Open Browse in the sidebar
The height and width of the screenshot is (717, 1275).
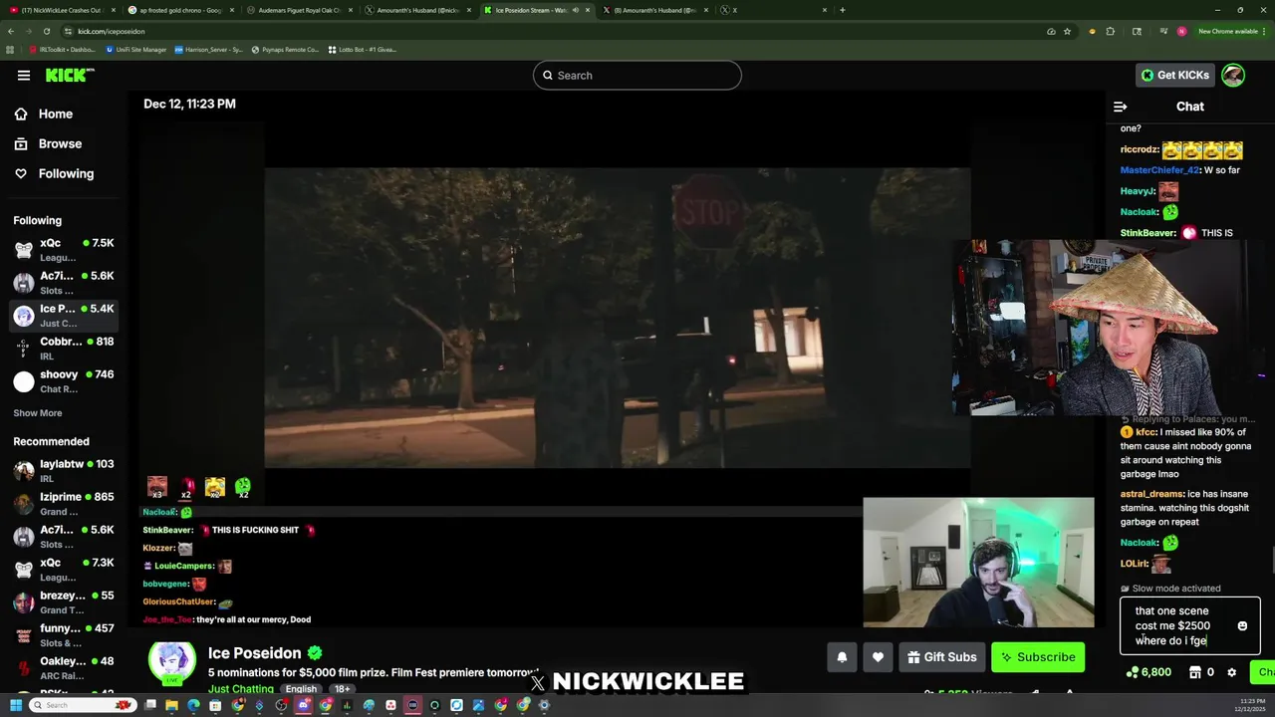(48, 143)
